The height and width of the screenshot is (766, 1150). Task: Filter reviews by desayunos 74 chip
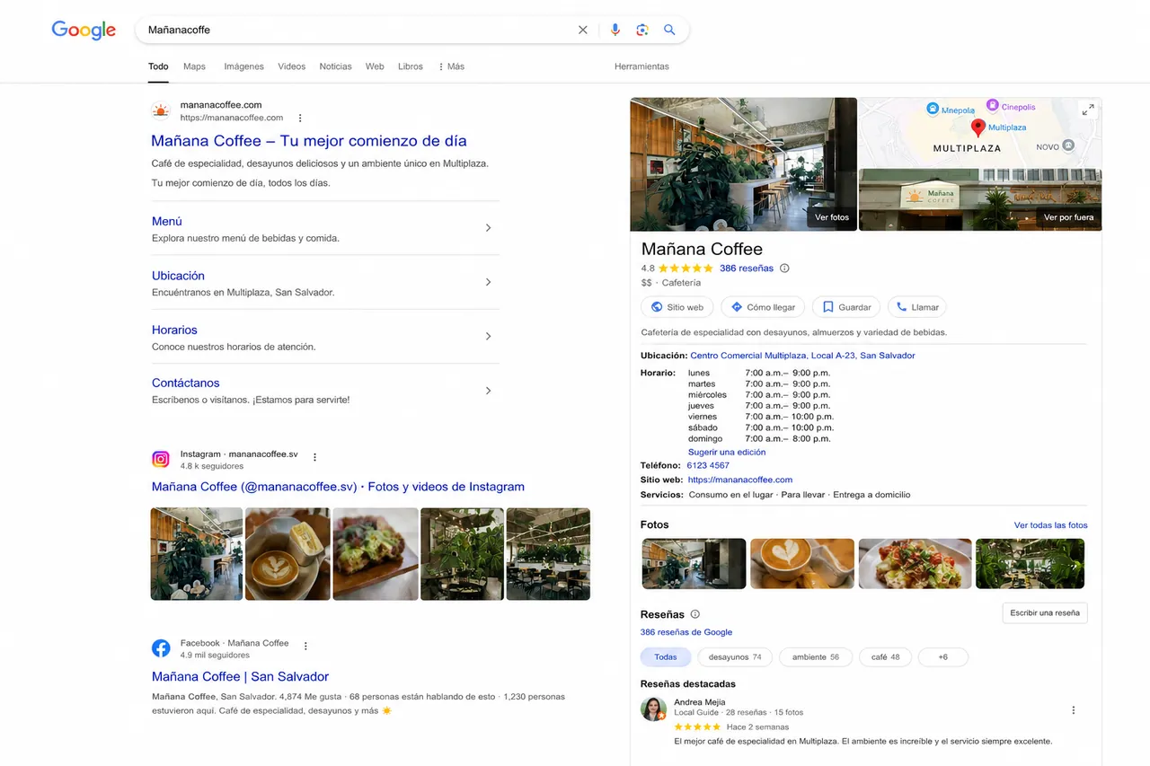pos(735,657)
